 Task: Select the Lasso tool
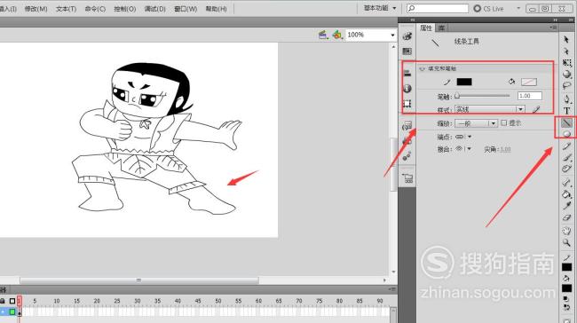tap(566, 85)
